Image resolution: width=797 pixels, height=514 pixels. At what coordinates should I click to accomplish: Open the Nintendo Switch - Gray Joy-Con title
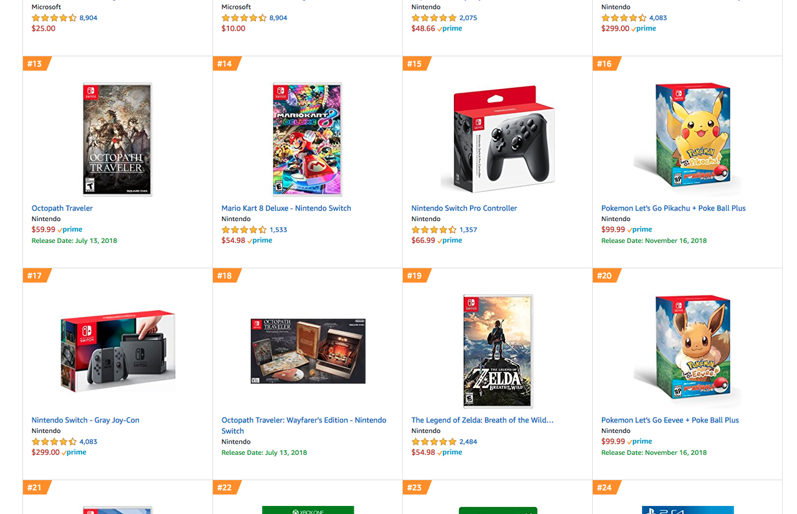click(x=85, y=420)
